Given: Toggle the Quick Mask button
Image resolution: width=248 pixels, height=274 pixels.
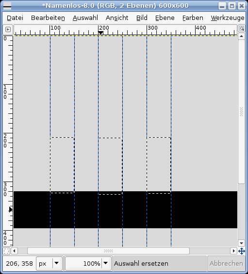Looking at the screenshot, I should click(6, 251).
